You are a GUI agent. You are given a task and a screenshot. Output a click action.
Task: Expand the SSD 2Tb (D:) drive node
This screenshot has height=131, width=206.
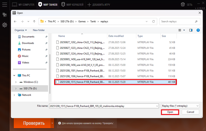(16, 88)
